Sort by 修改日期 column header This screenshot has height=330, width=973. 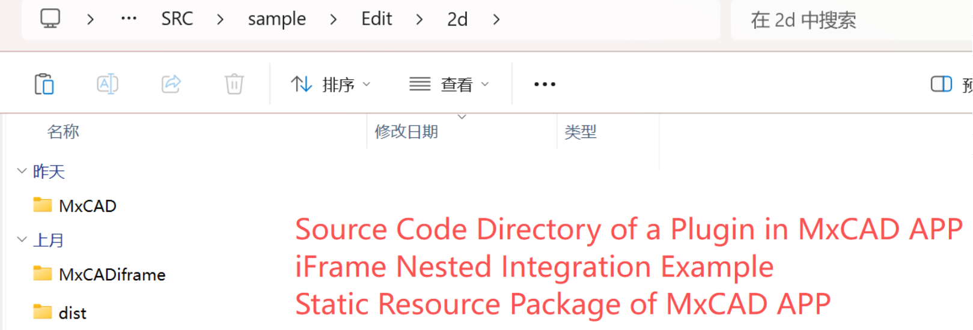click(x=406, y=131)
